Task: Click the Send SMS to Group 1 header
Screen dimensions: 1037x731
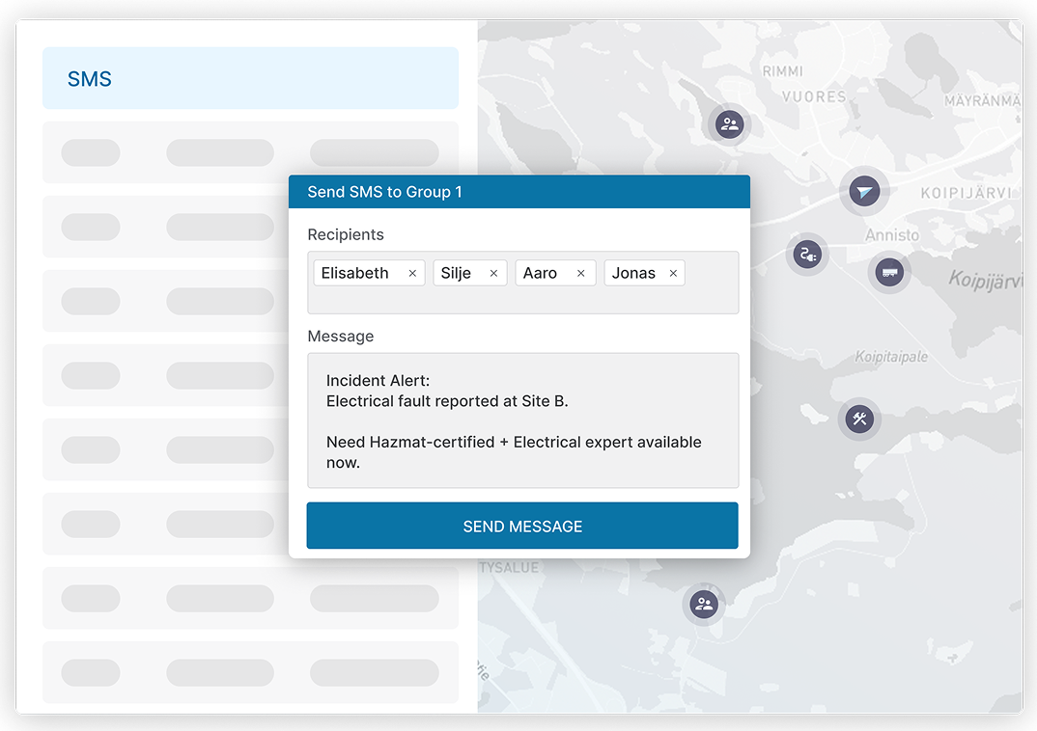Action: (x=518, y=192)
